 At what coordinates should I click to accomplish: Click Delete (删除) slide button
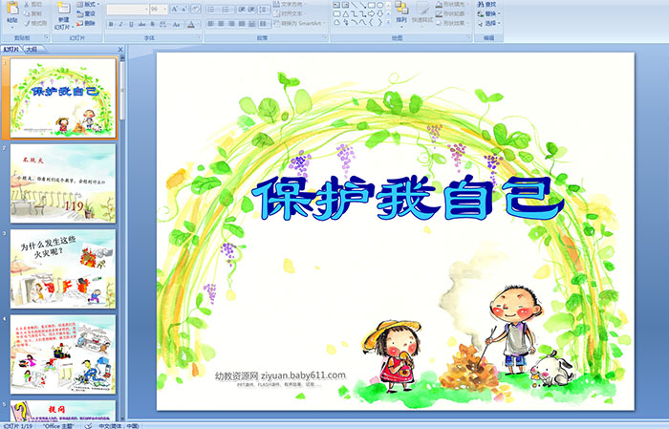coord(86,23)
